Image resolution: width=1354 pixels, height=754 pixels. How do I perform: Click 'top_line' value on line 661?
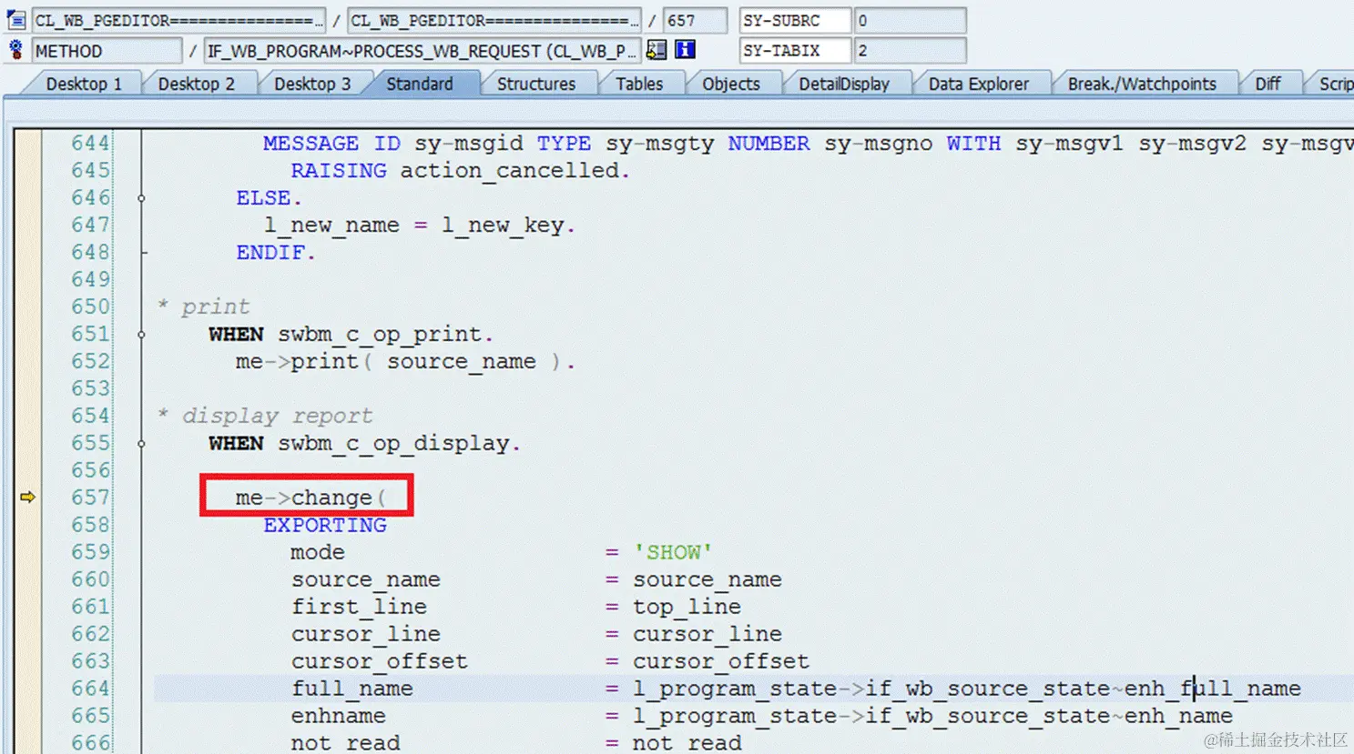687,607
